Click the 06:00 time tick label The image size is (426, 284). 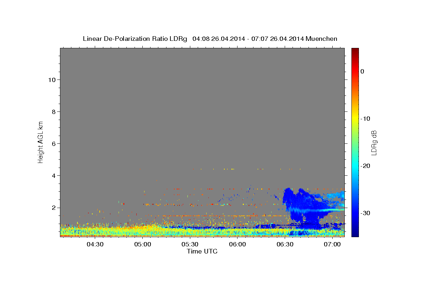point(237,245)
